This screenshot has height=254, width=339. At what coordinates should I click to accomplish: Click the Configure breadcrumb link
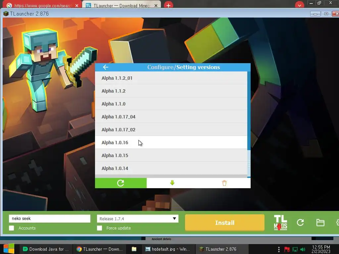click(x=161, y=67)
